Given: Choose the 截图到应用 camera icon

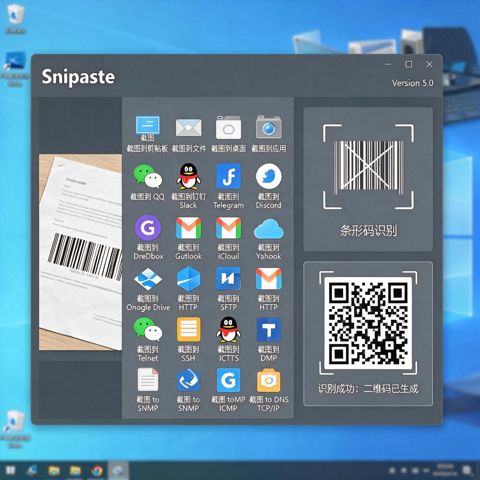Looking at the screenshot, I should coord(269,127).
